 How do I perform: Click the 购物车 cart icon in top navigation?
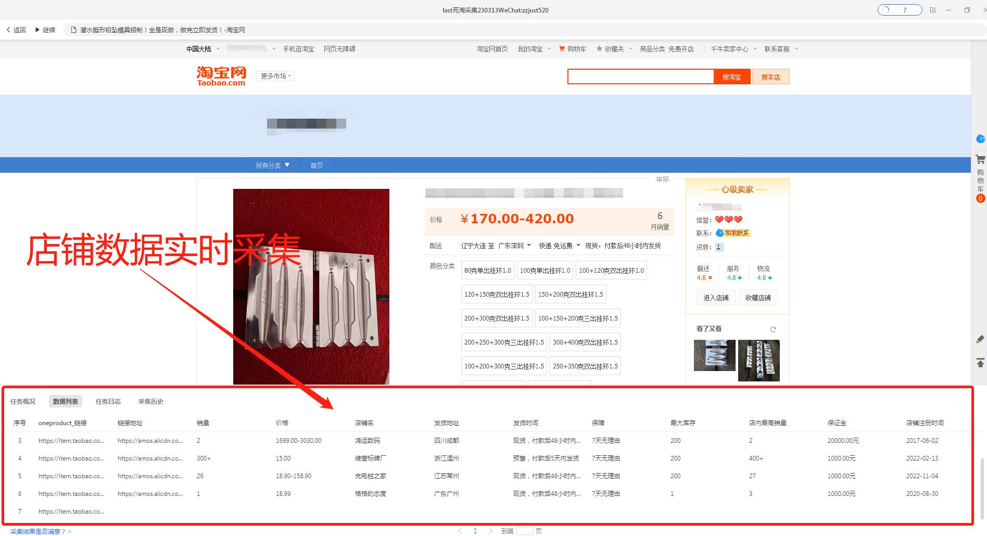pyautogui.click(x=561, y=48)
